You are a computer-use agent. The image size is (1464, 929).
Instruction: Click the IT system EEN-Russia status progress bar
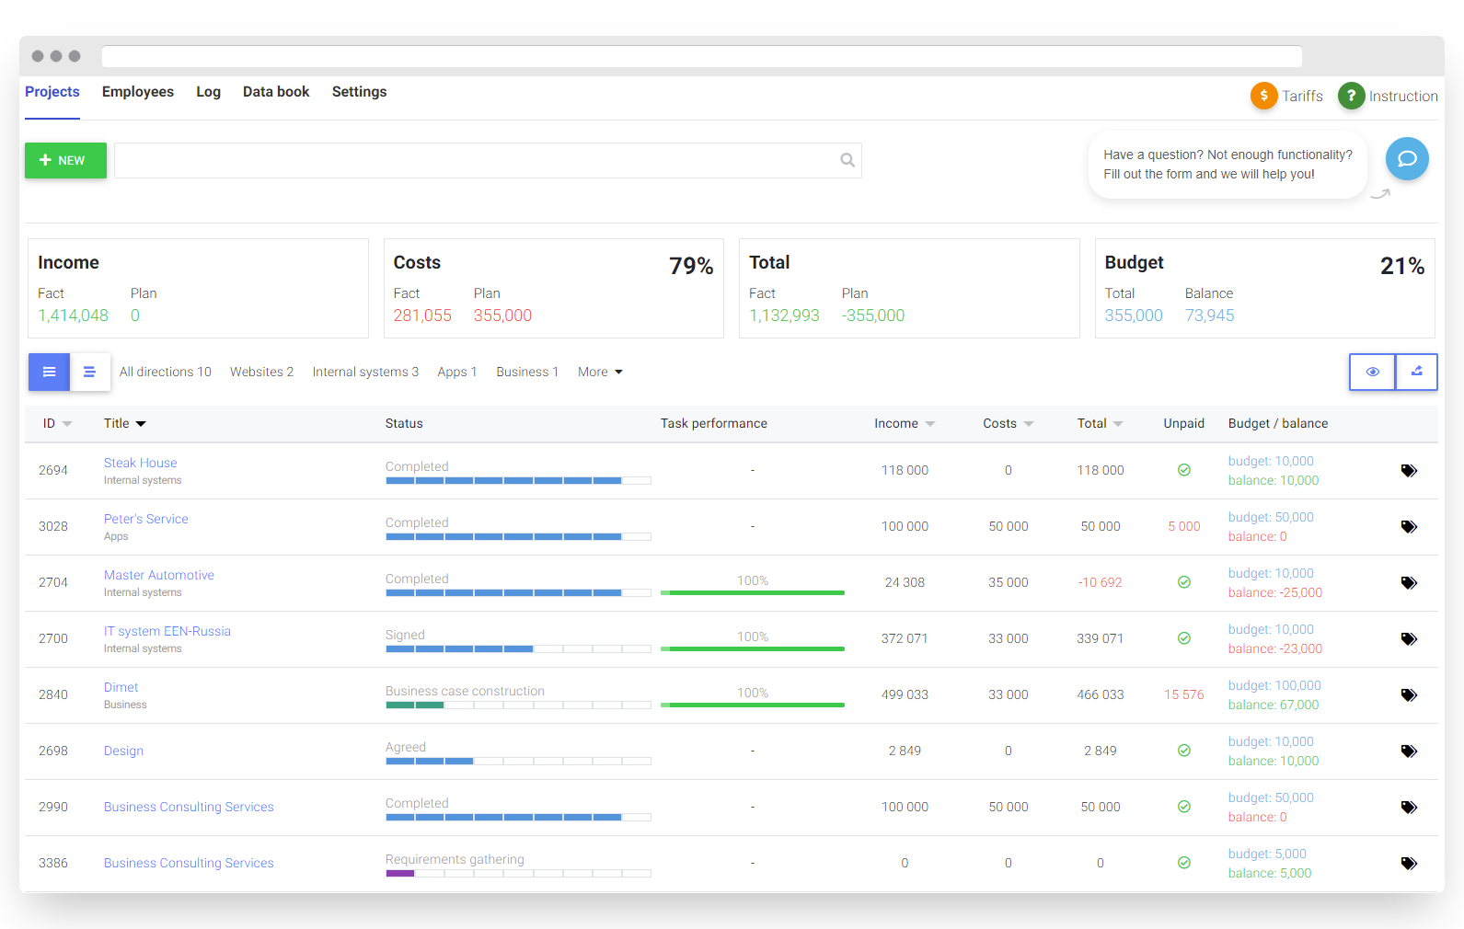(517, 648)
